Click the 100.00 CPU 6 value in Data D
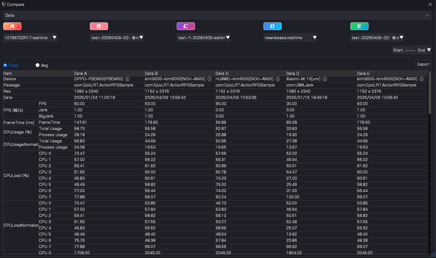The height and width of the screenshot is (258, 436). click(x=293, y=197)
